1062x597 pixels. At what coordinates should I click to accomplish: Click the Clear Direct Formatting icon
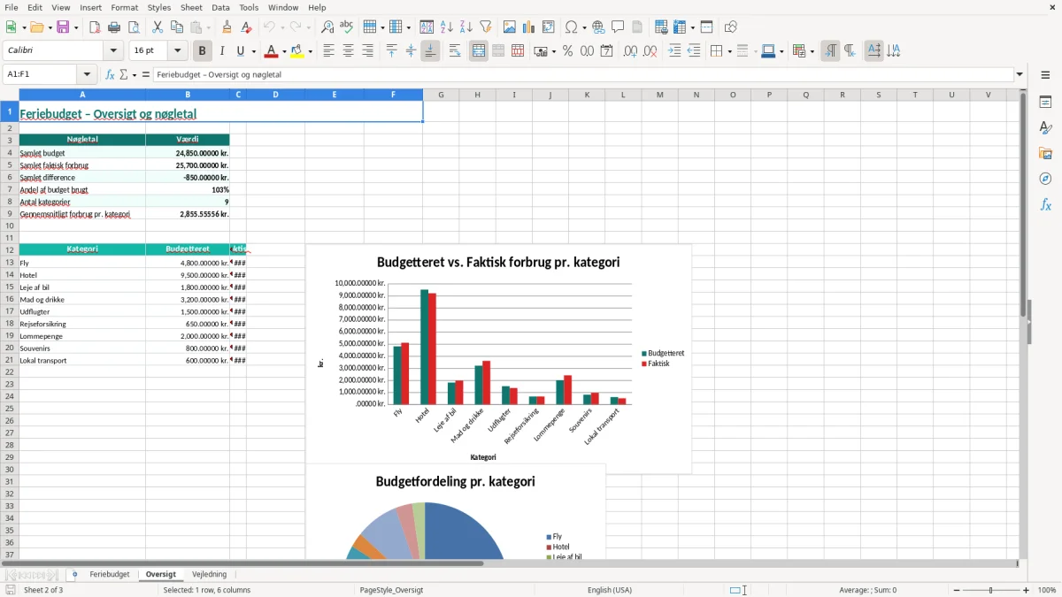[x=246, y=27]
